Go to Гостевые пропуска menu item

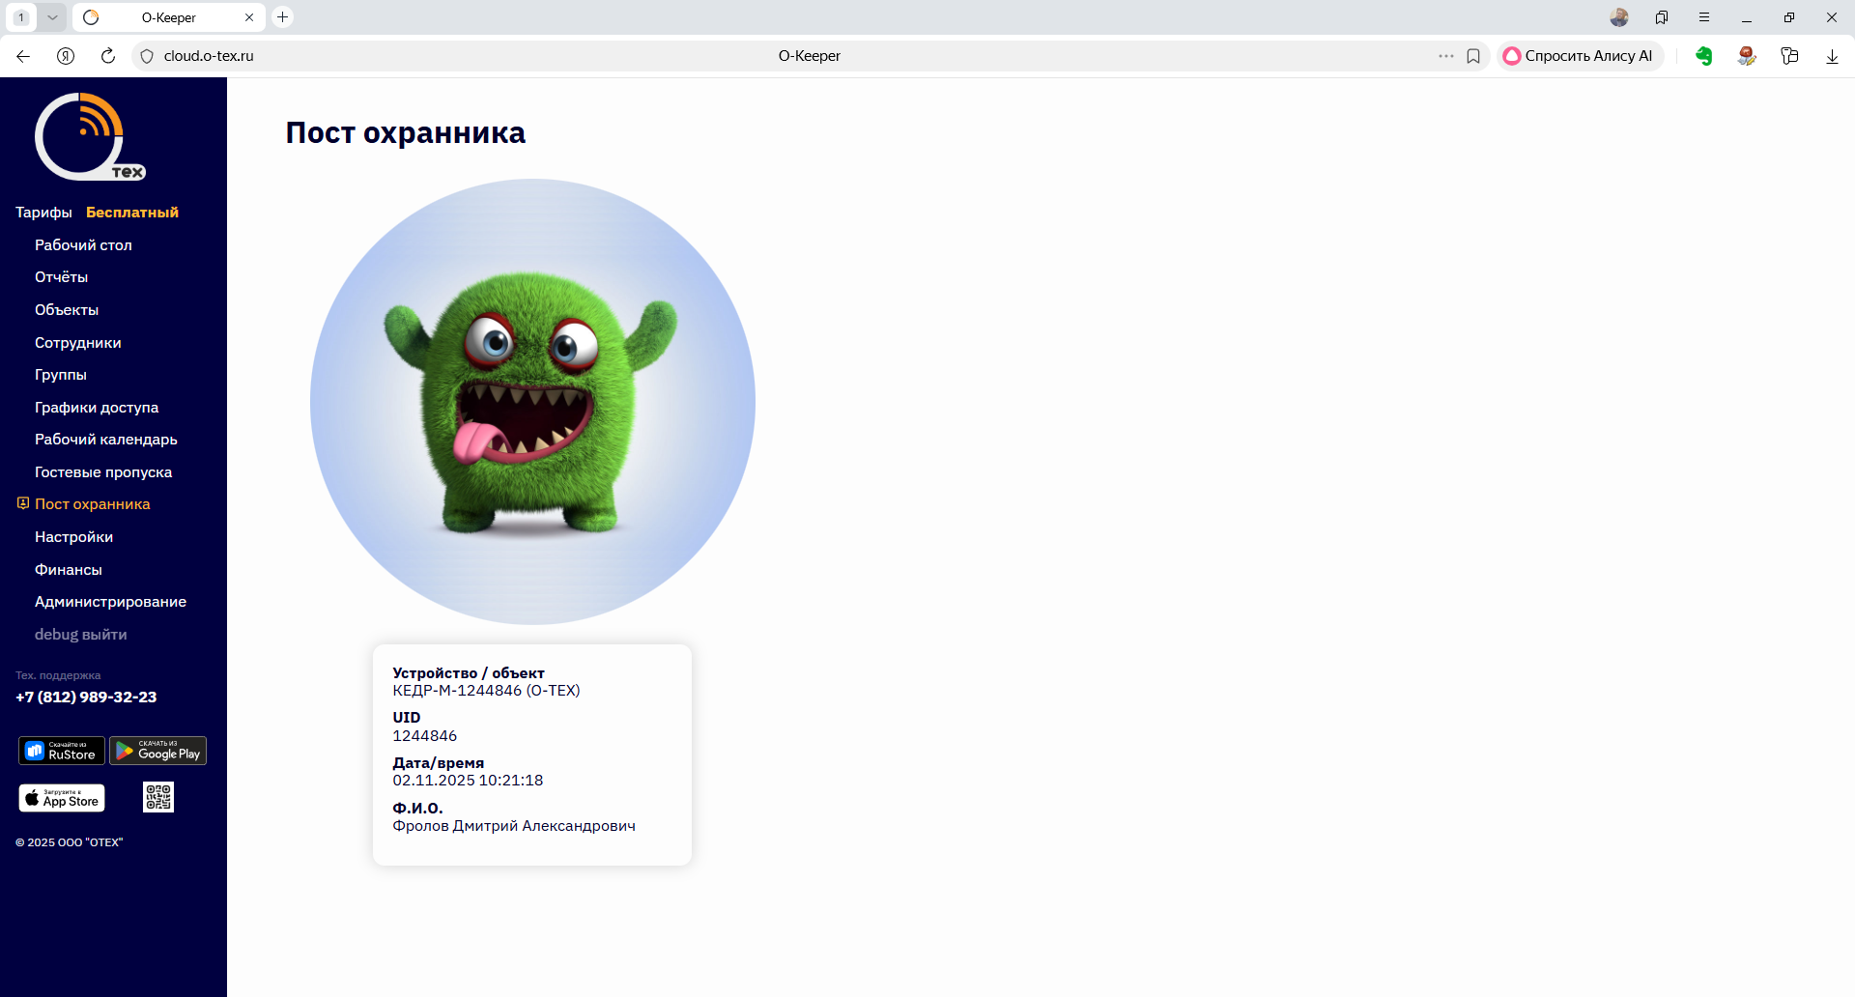click(x=103, y=472)
